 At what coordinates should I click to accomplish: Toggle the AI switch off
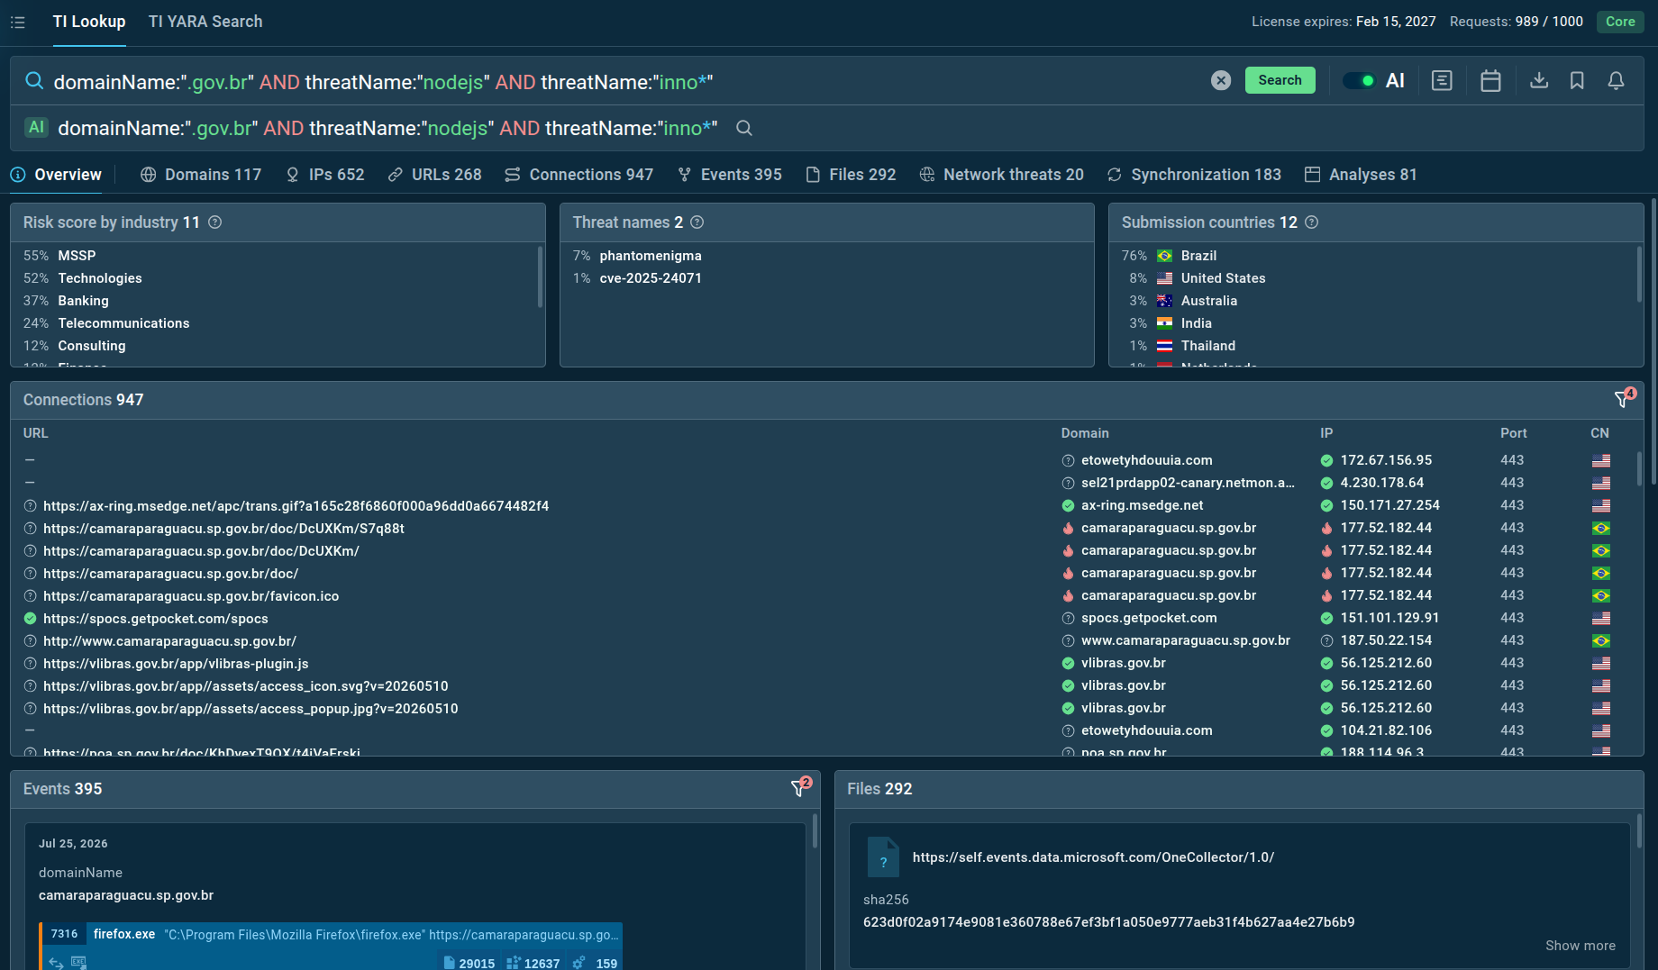[1359, 80]
